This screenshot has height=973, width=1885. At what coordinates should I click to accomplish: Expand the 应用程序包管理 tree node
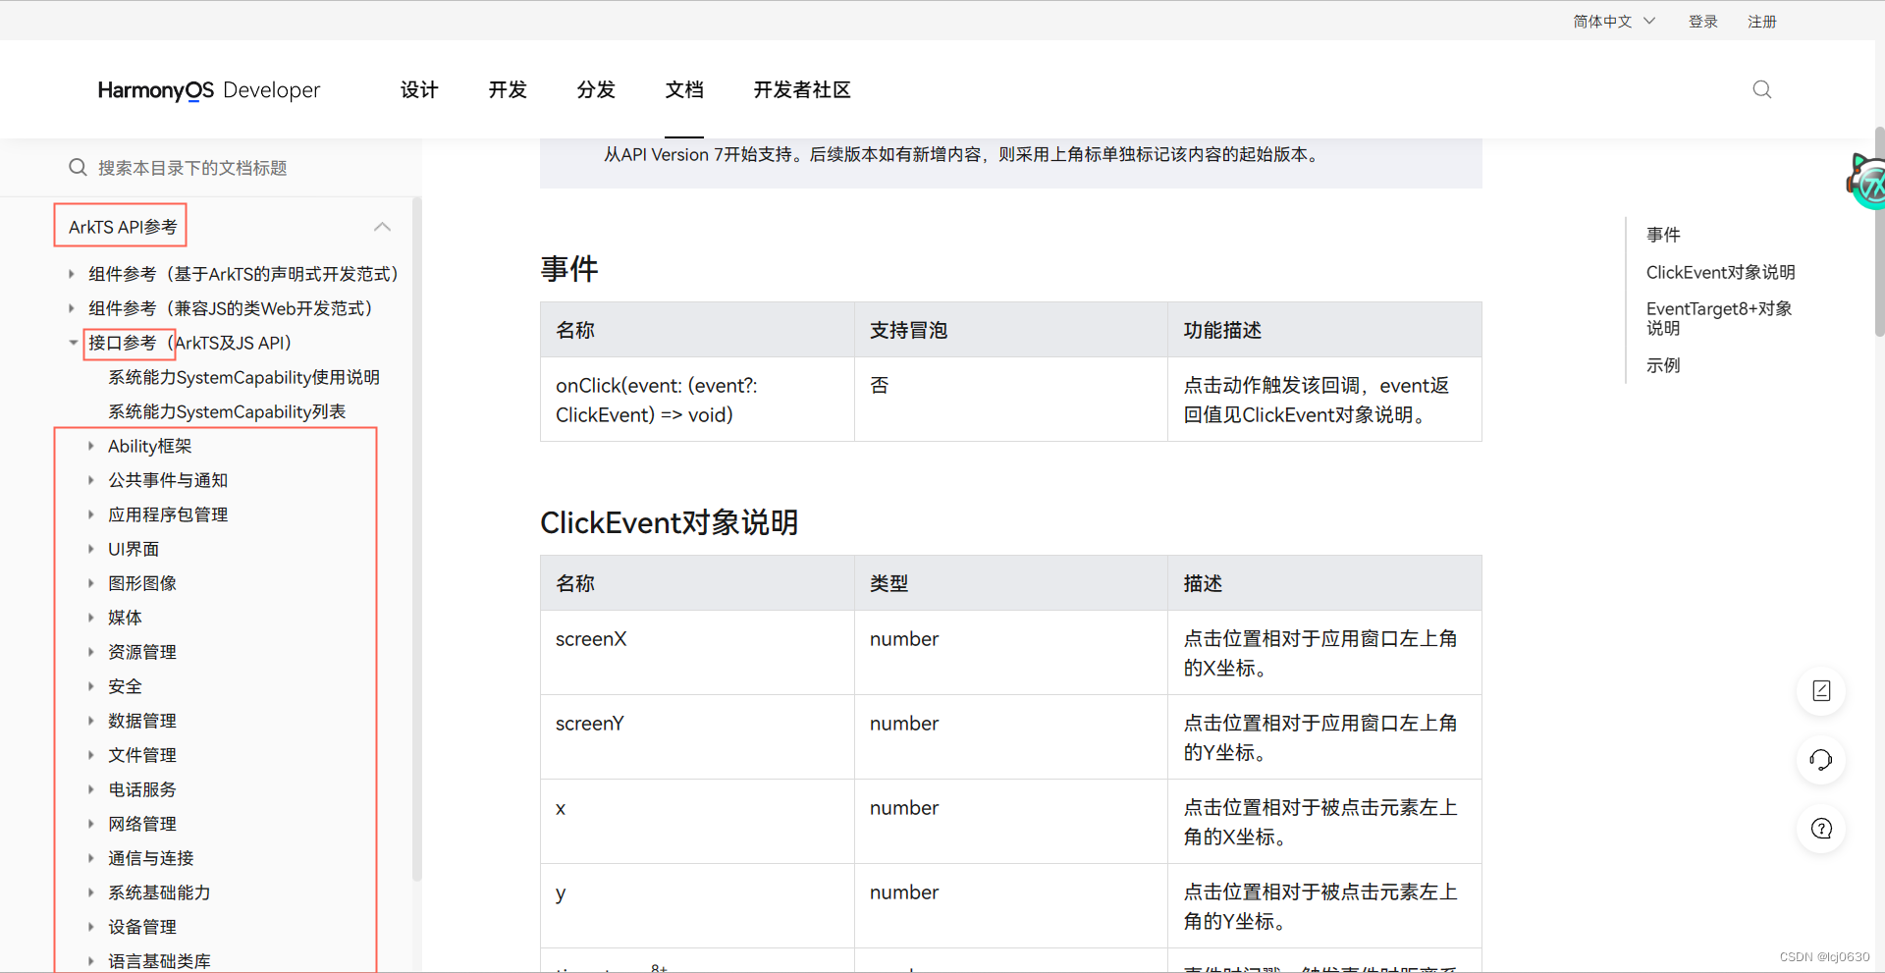pyautogui.click(x=90, y=514)
